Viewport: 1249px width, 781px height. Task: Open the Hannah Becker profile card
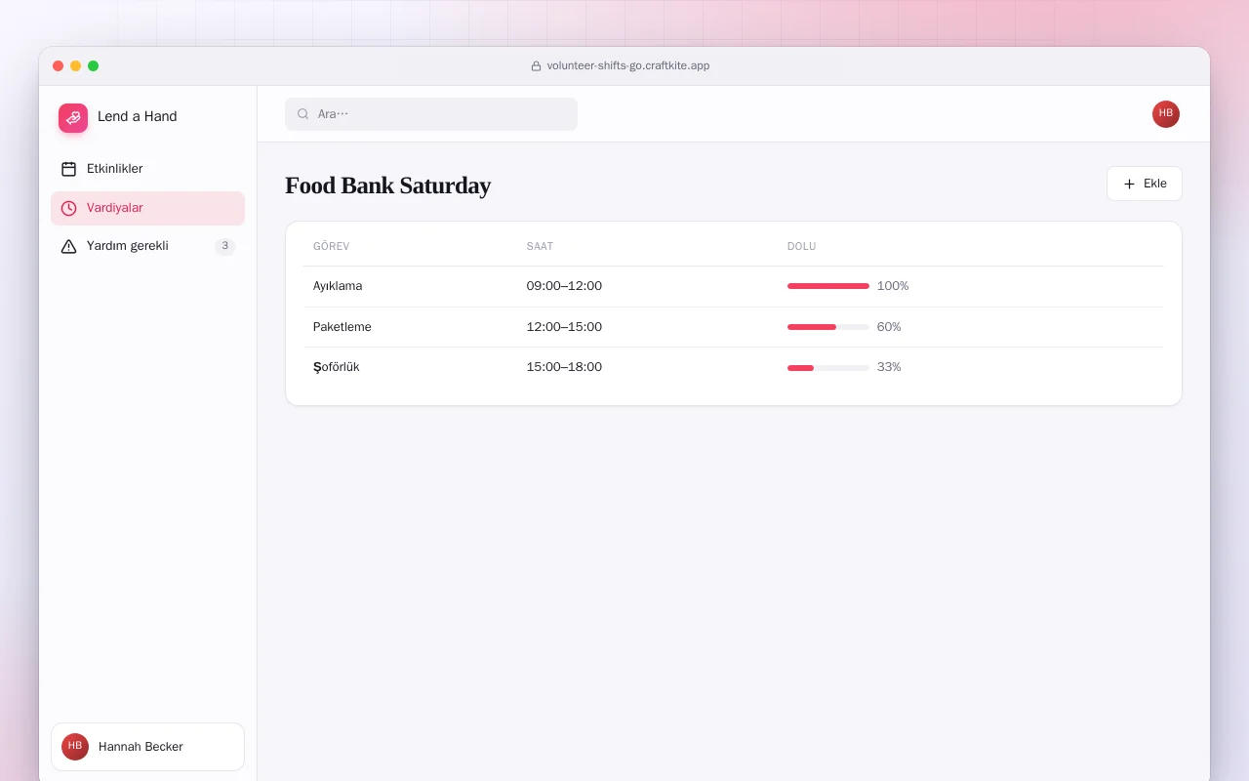point(147,747)
